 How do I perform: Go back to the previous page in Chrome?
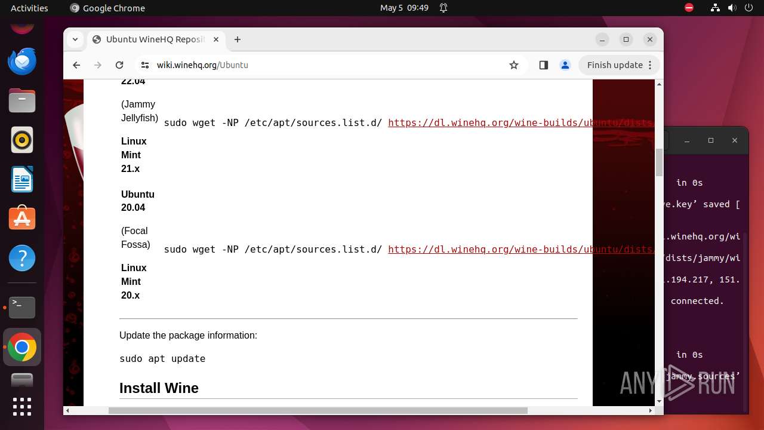pyautogui.click(x=76, y=65)
